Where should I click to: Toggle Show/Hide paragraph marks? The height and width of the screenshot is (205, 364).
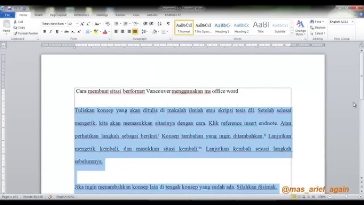pos(168,24)
